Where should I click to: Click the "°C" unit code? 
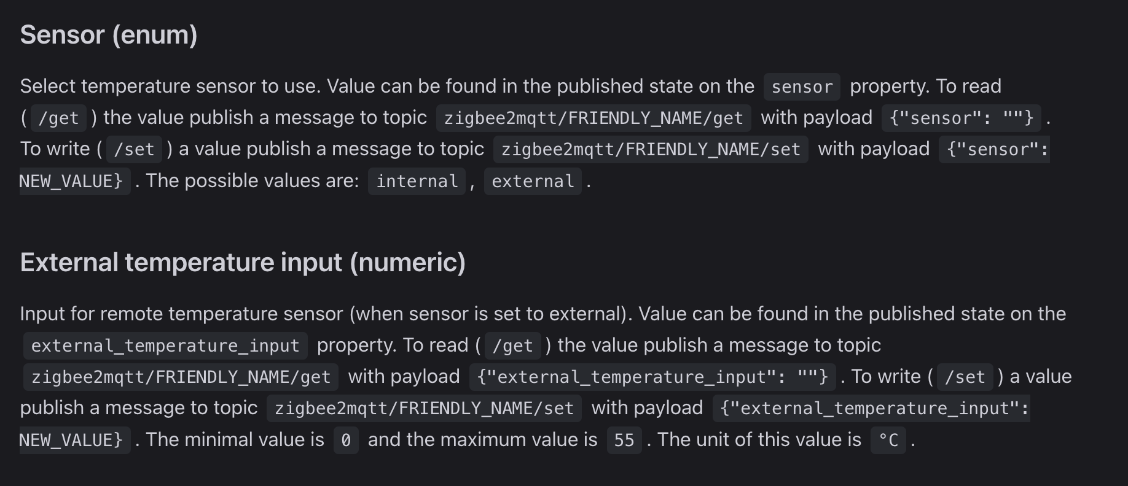coord(888,440)
